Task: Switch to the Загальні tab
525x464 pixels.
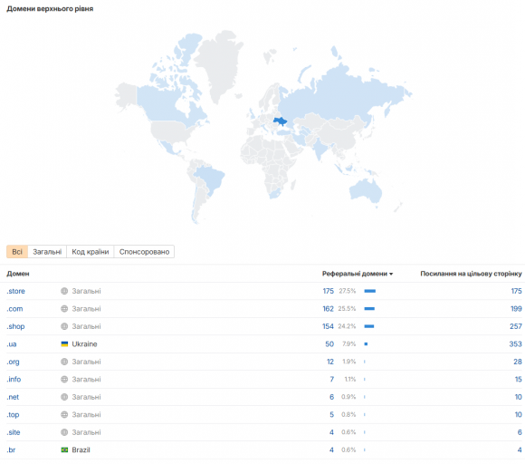Action: click(47, 252)
